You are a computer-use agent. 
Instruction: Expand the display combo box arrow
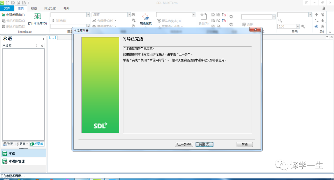(310, 15)
